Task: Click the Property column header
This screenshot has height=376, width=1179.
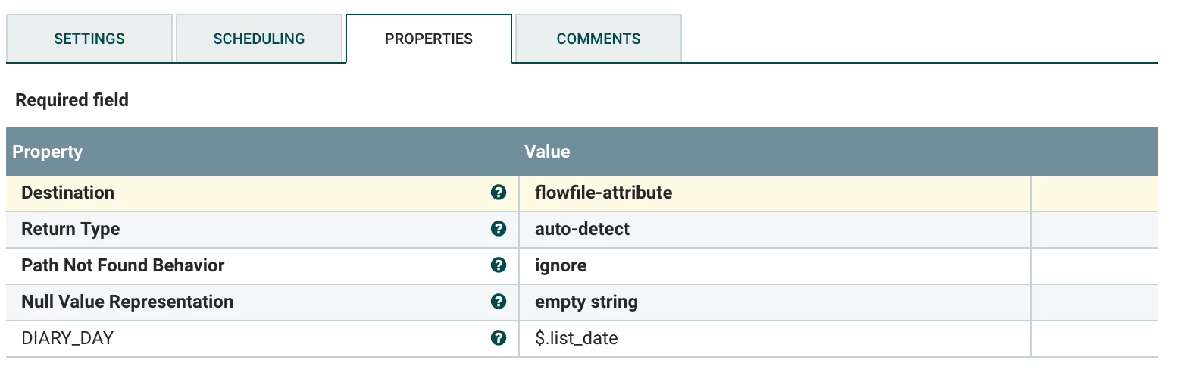Action: click(262, 152)
